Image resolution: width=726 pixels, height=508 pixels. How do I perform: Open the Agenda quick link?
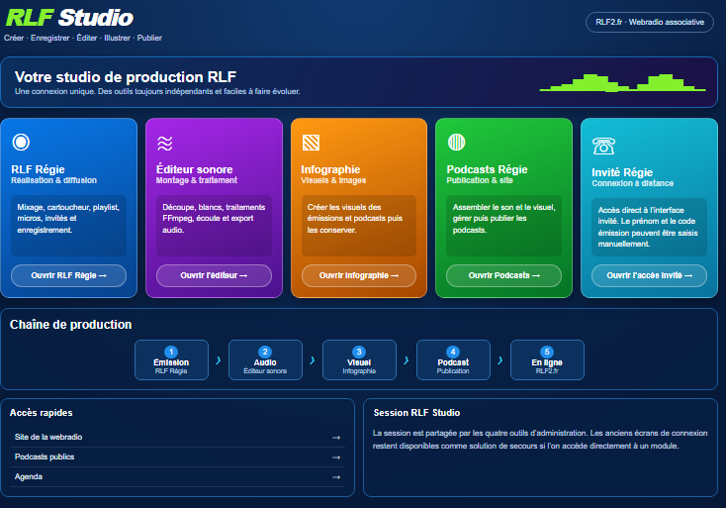pos(177,477)
